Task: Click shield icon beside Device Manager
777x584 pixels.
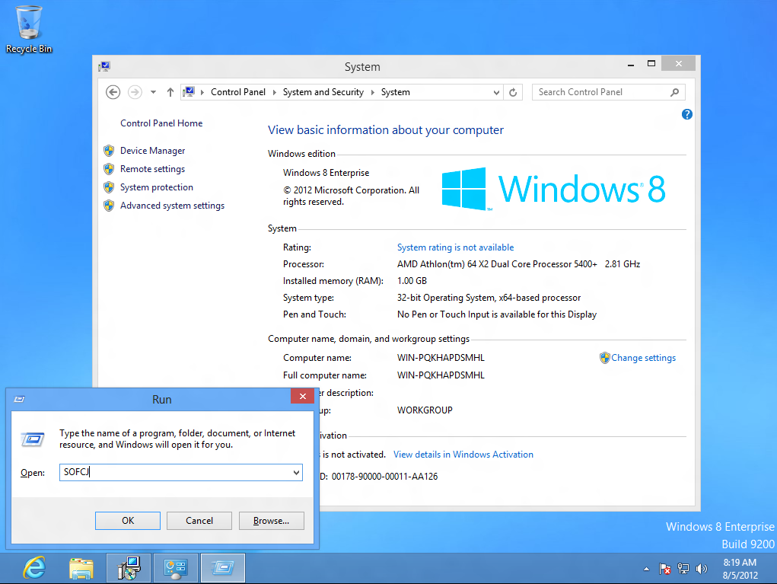Action: pyautogui.click(x=109, y=151)
